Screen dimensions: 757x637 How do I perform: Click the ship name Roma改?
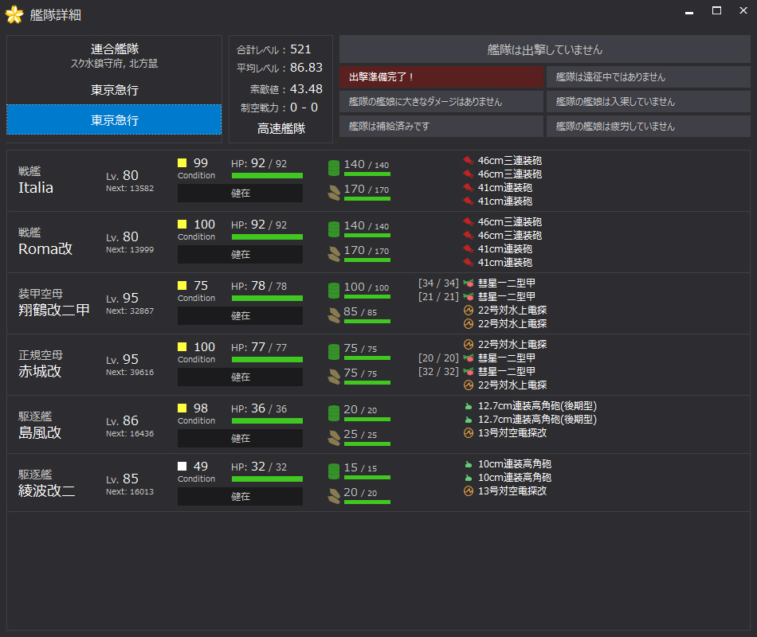(45, 248)
